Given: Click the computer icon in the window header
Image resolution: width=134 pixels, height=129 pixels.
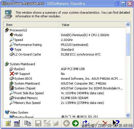Looking at the screenshot, I should (x=8, y=14).
